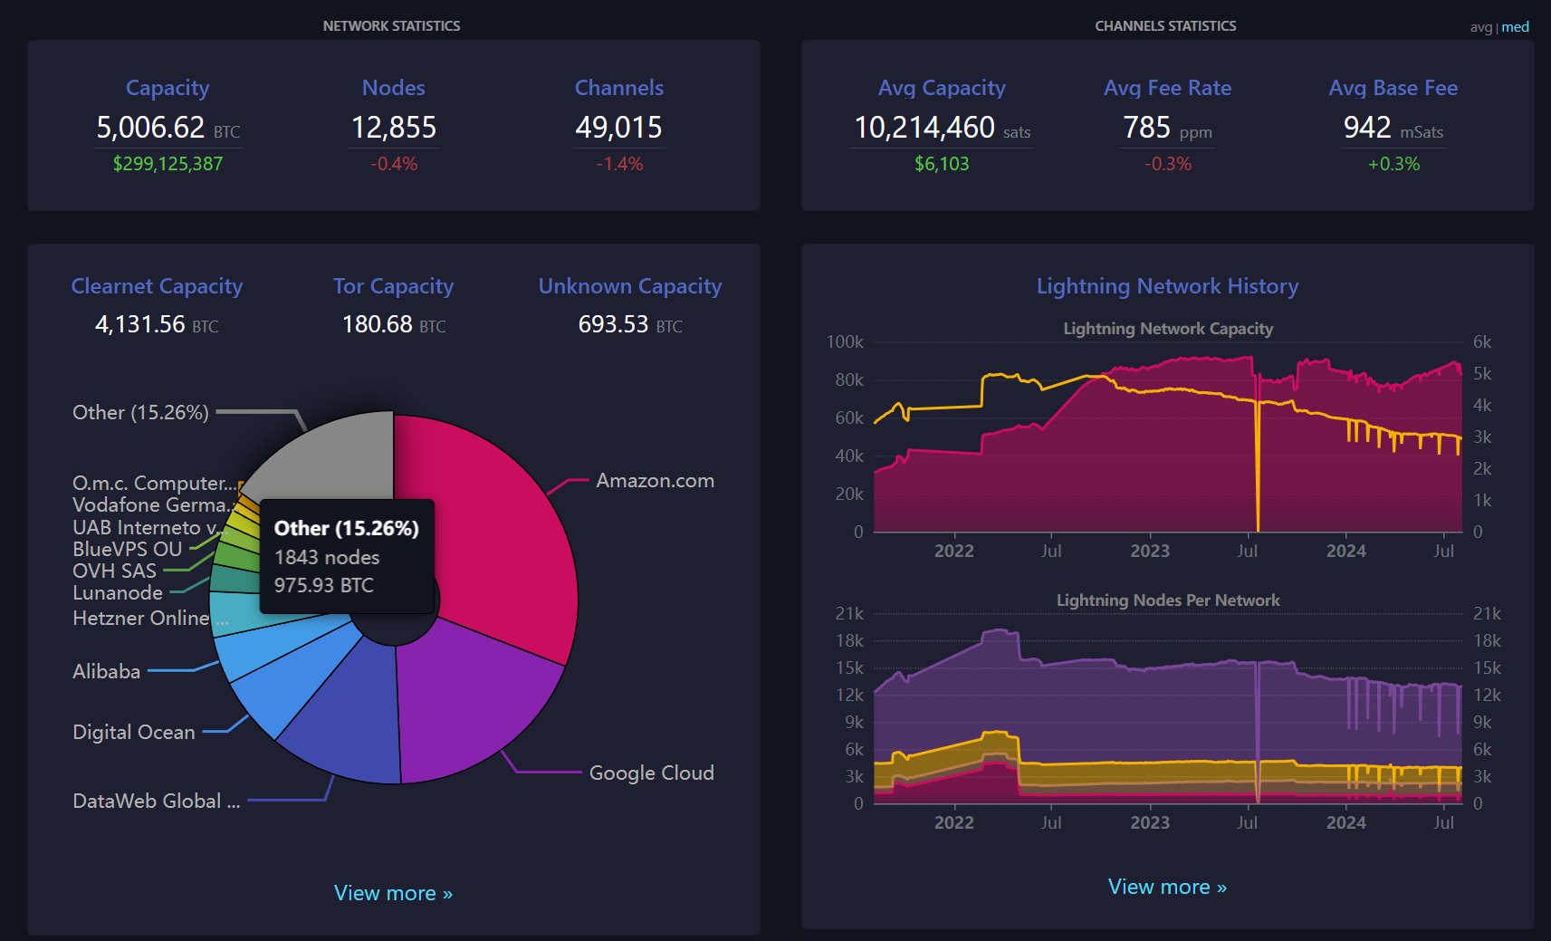This screenshot has width=1551, height=941.
Task: Click the Nodes statistic heading
Action: 394,88
